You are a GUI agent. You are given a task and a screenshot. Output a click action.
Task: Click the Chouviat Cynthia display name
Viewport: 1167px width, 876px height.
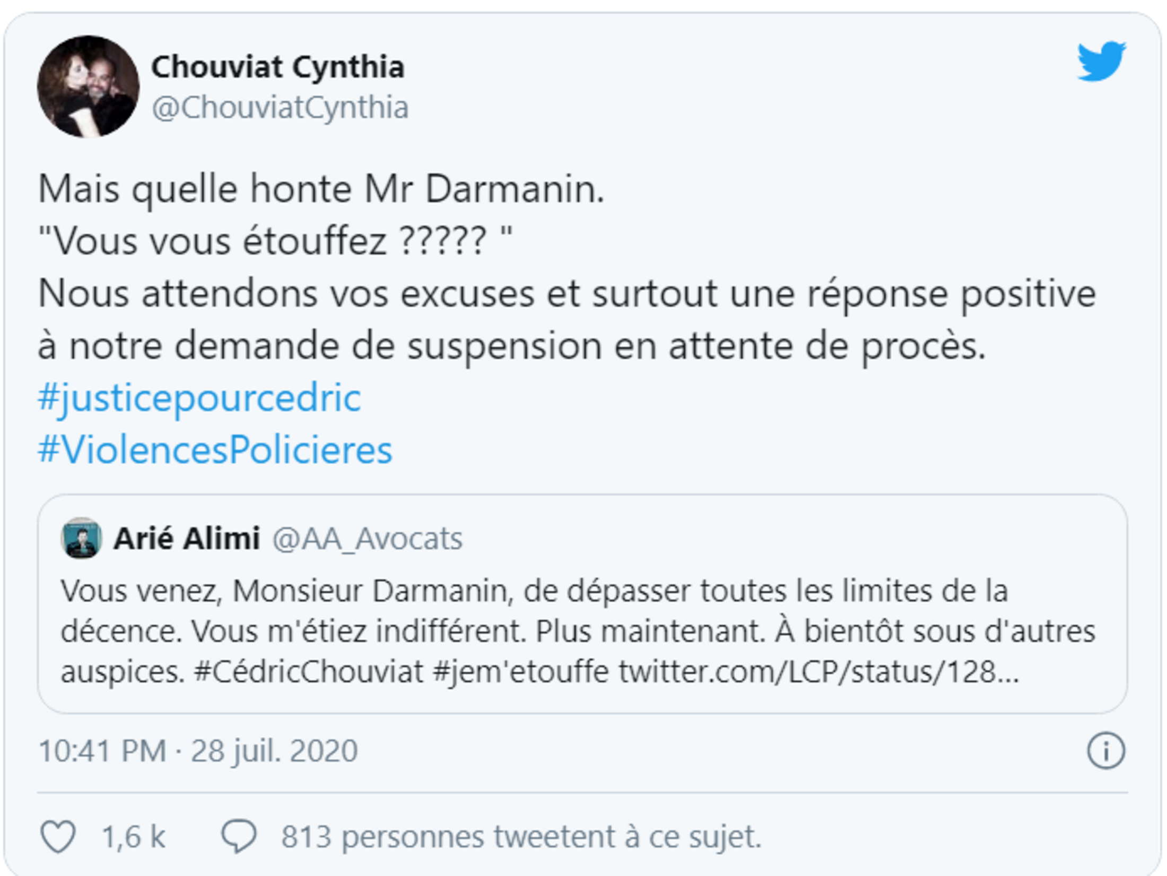point(277,67)
